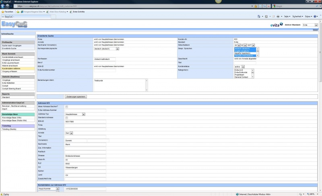Click the read mail icon in command bar

click(x=273, y=16)
